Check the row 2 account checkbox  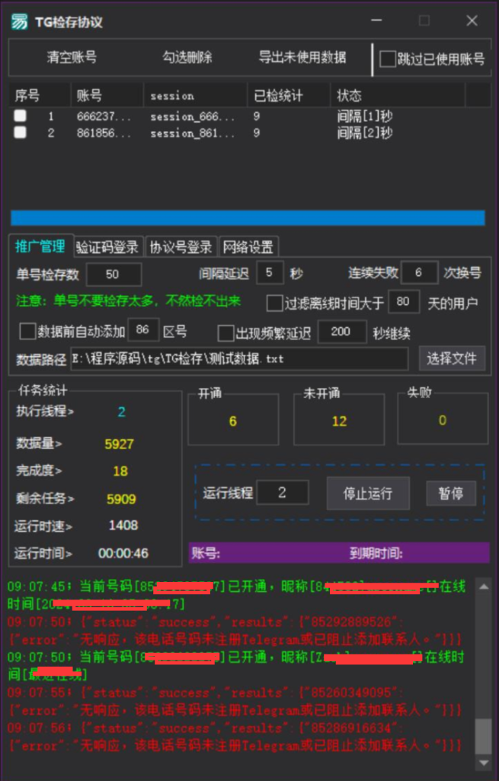pyautogui.click(x=20, y=133)
